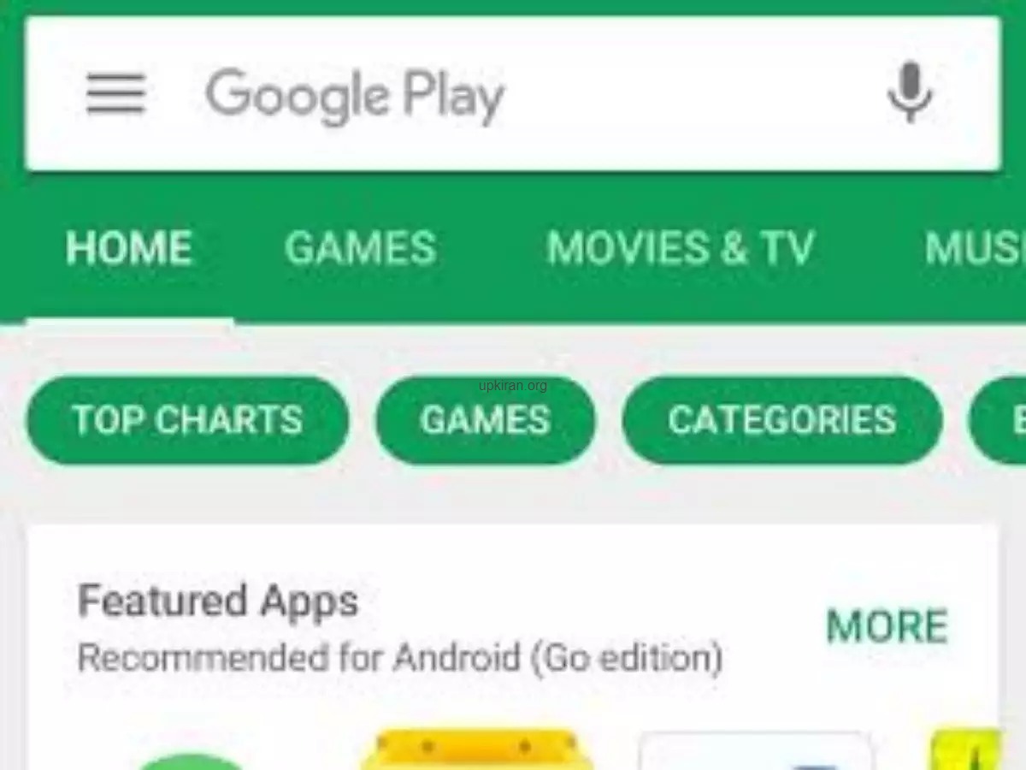Open the white app icon with blue
Screen dimensions: 1026x770
click(756, 751)
